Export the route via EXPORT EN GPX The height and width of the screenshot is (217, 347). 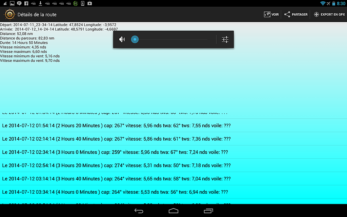(x=329, y=14)
